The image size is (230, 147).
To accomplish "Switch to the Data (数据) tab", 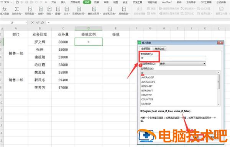I will [97, 2].
